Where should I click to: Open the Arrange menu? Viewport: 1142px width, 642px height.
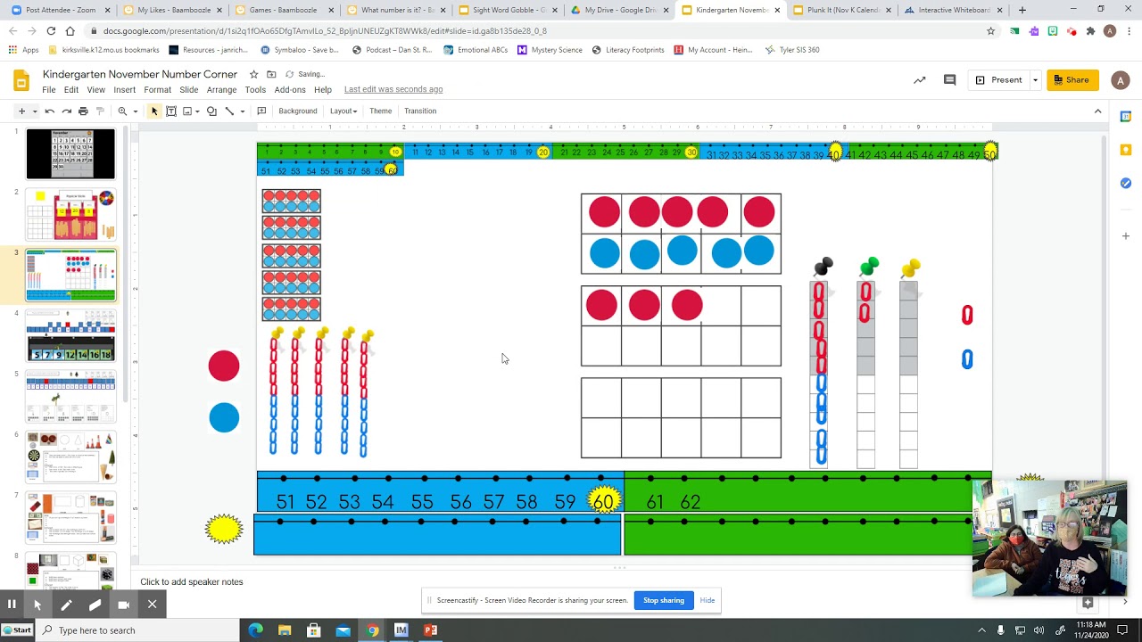point(221,90)
